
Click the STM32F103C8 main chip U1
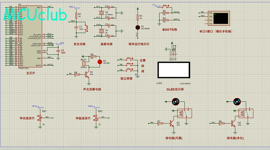tap(30, 36)
